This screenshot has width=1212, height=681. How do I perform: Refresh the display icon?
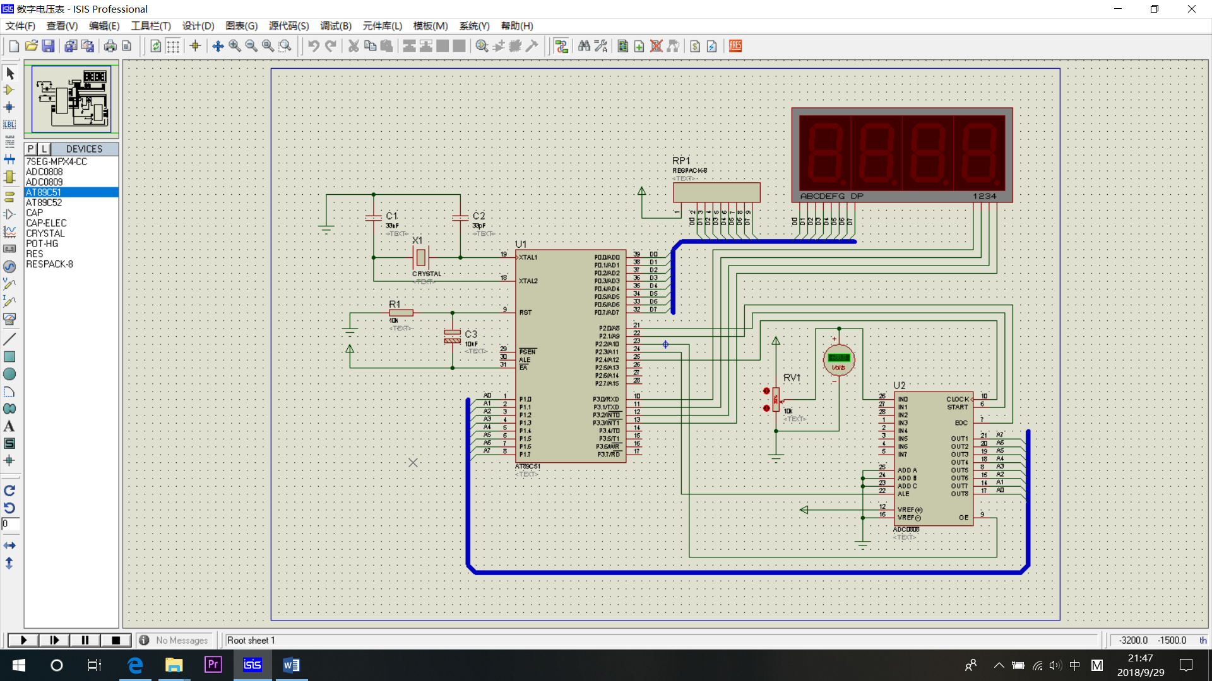pyautogui.click(x=156, y=46)
